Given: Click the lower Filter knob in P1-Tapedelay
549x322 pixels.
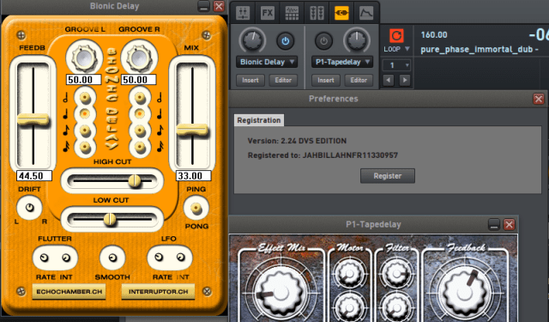Looking at the screenshot, I should [x=396, y=307].
